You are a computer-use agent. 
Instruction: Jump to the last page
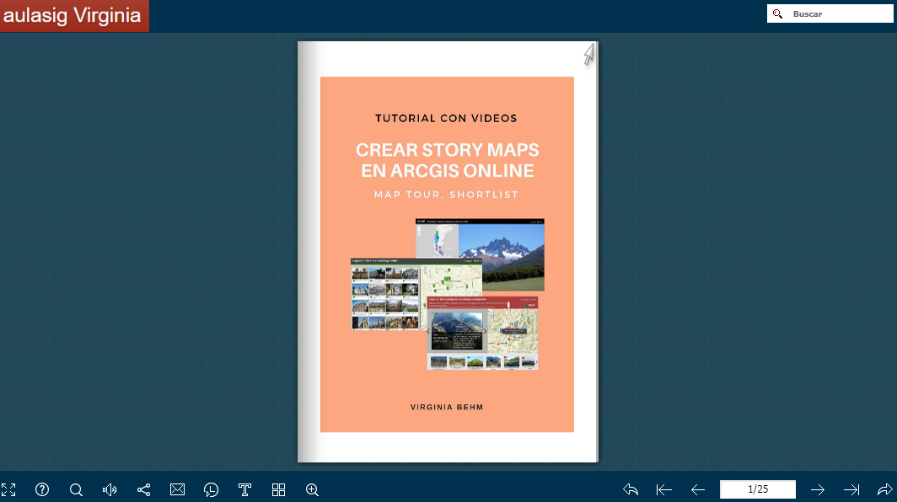pos(851,489)
